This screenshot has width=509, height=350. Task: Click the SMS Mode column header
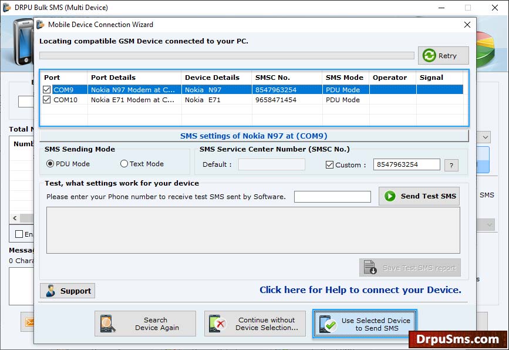(x=346, y=78)
